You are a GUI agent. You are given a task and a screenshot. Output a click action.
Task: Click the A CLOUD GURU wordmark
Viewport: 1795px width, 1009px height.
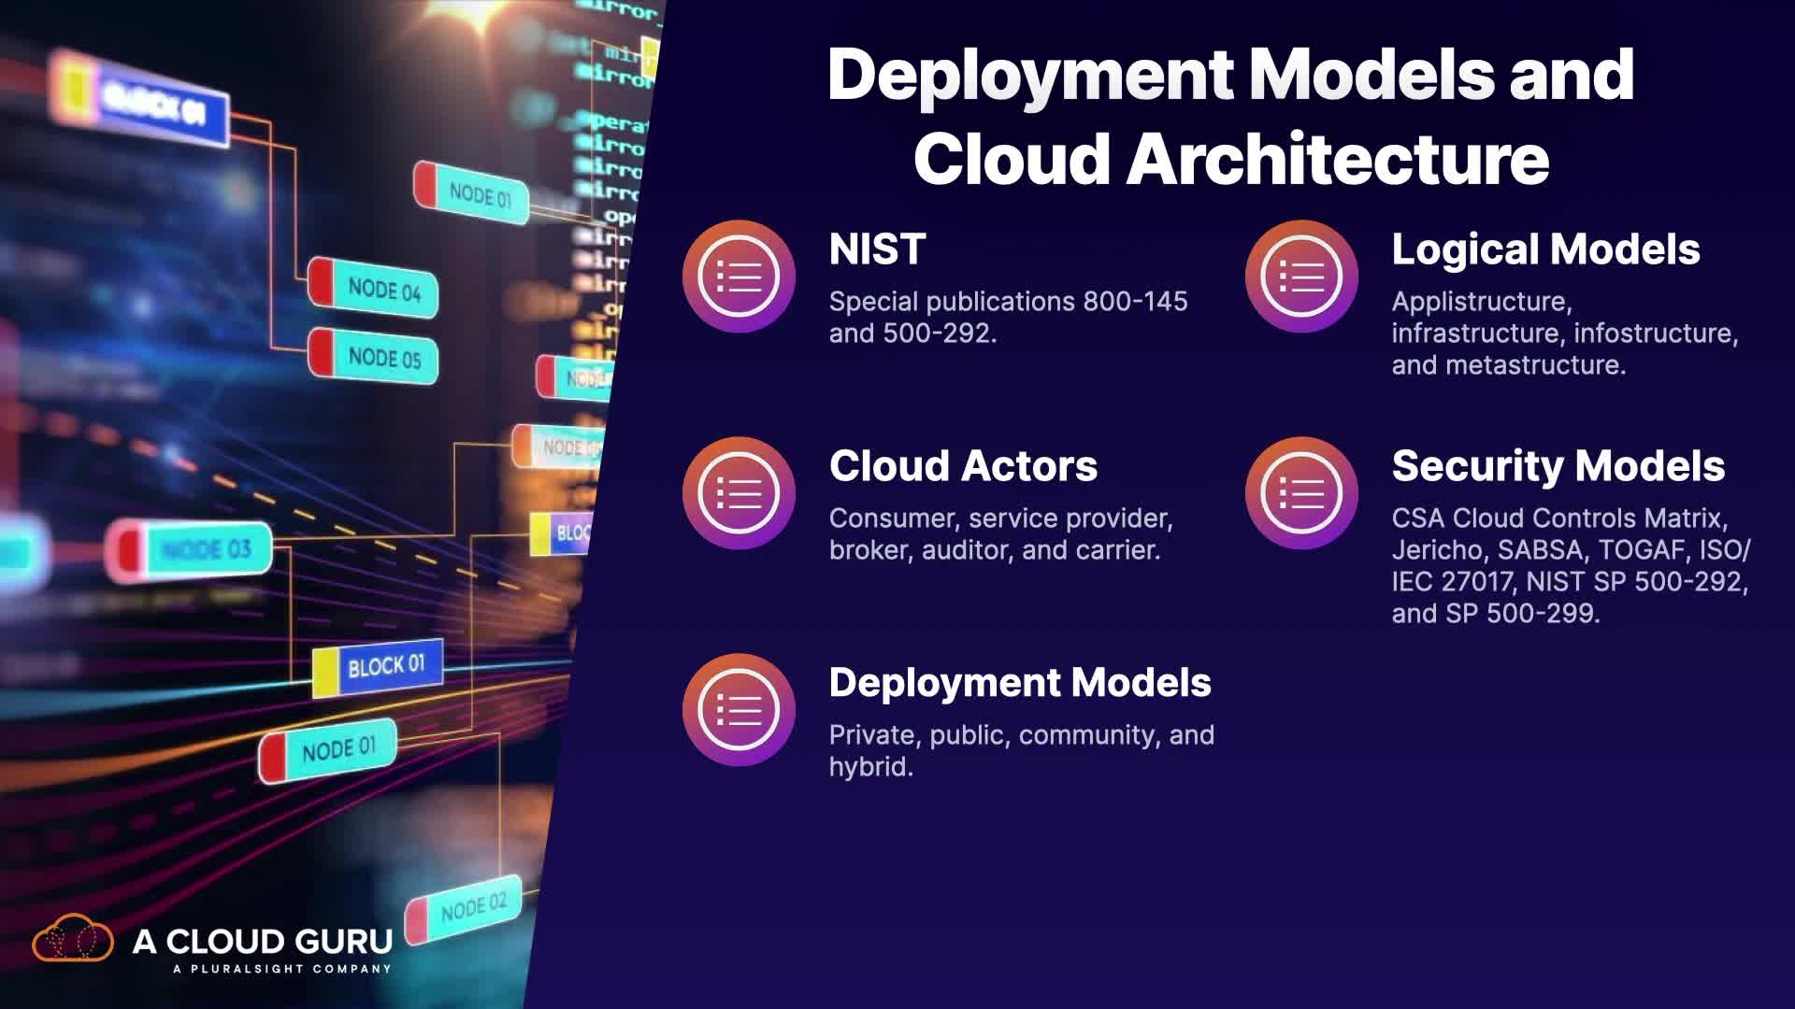(x=263, y=941)
